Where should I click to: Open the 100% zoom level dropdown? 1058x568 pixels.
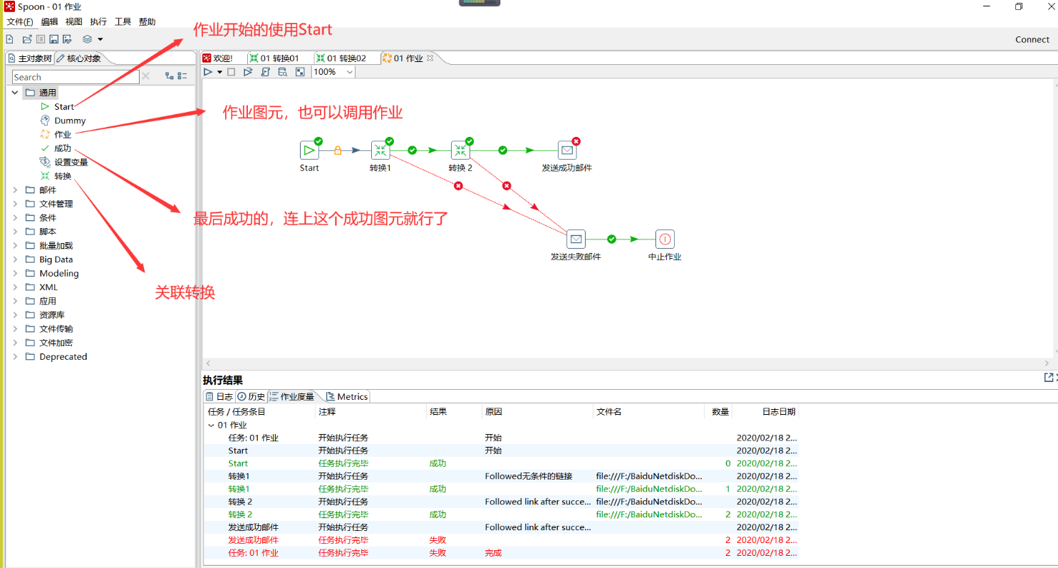coord(349,72)
